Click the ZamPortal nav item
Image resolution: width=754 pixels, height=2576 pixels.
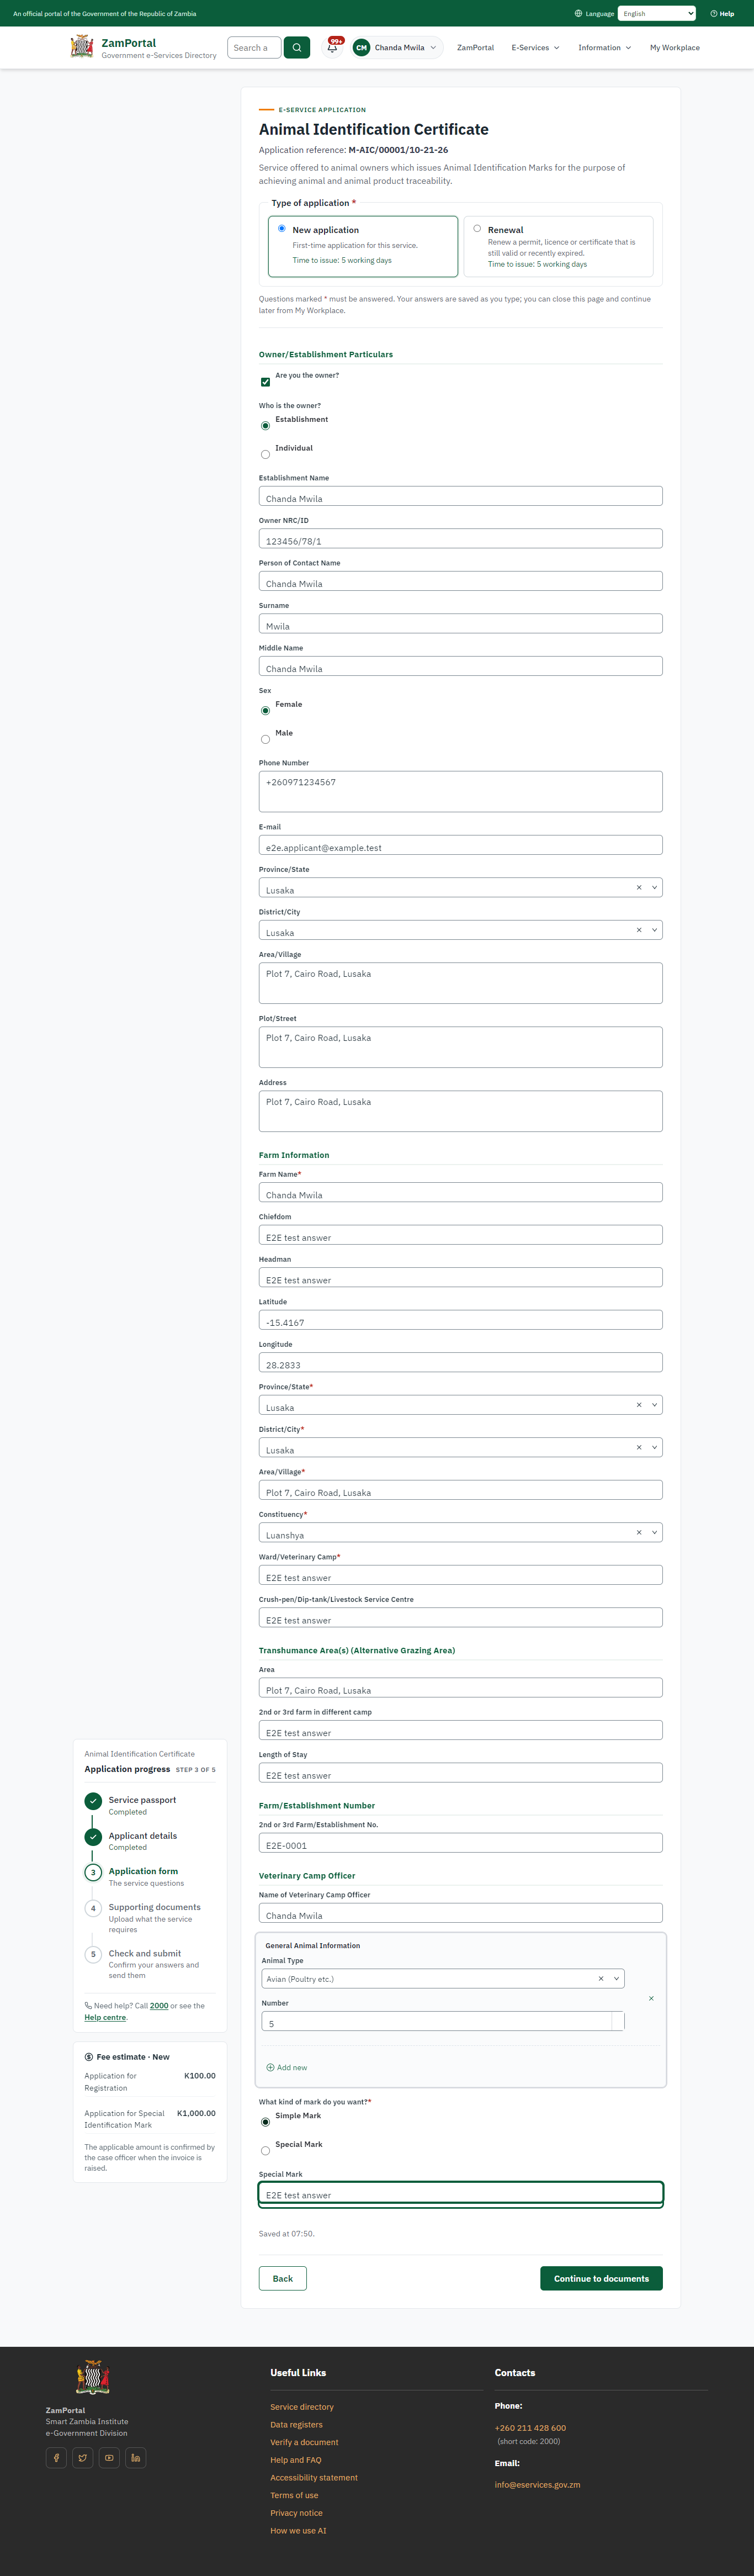[x=475, y=47]
